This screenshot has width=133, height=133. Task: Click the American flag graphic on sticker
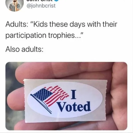(x=50, y=99)
